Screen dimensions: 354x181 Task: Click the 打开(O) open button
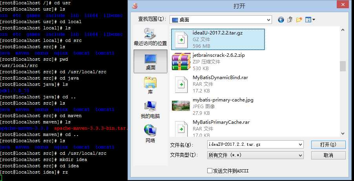328,145
